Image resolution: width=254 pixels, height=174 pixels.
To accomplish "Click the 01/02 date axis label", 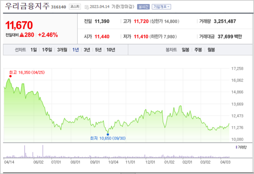I will click(169, 162).
